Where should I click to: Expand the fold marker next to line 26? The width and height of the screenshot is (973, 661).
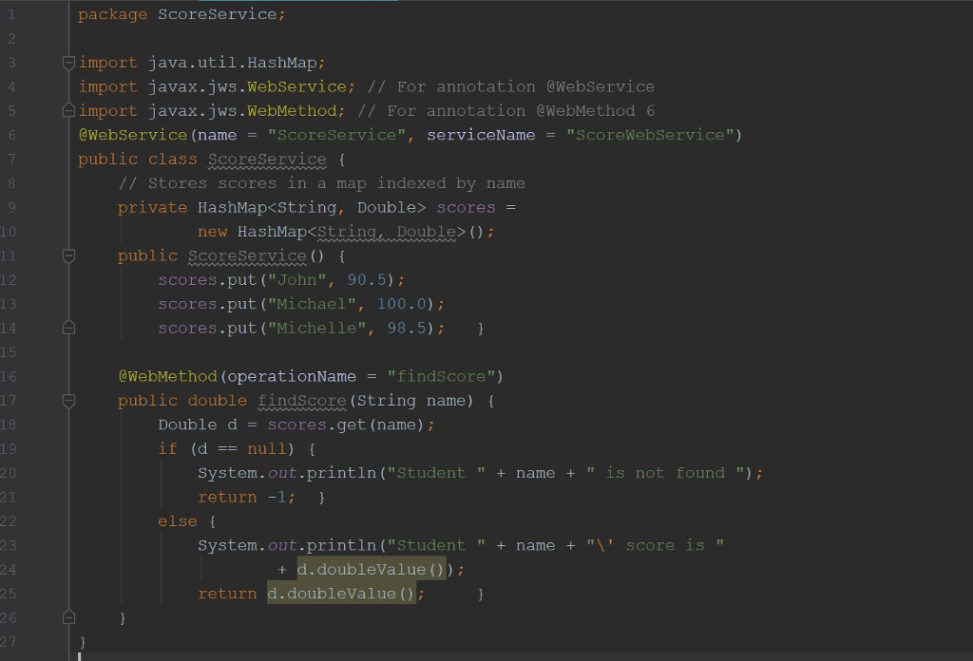[67, 616]
